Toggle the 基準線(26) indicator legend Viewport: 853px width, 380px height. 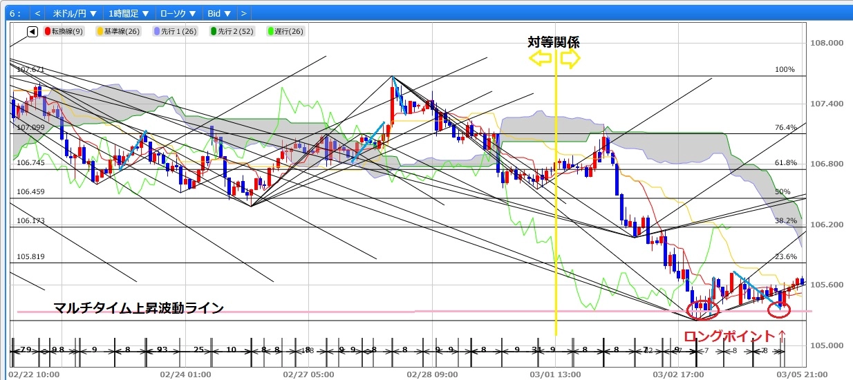click(x=118, y=32)
